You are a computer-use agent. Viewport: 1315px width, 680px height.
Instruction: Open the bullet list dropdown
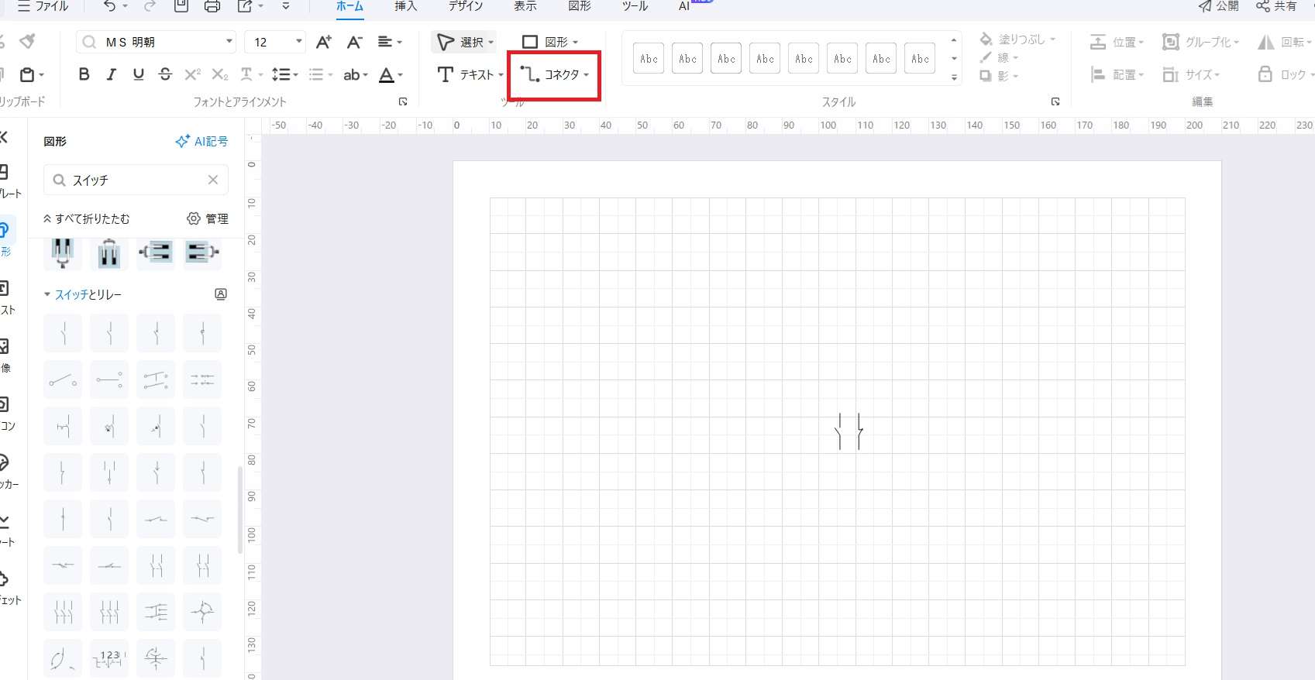(x=321, y=74)
